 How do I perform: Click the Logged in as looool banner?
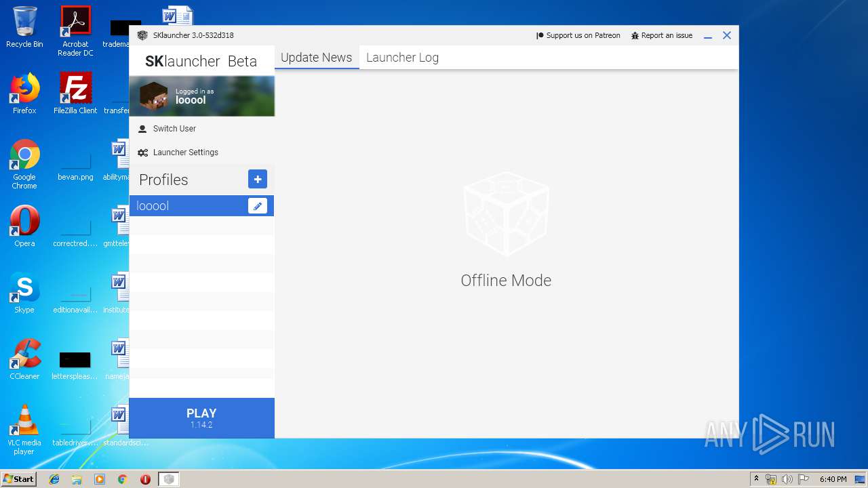point(202,96)
